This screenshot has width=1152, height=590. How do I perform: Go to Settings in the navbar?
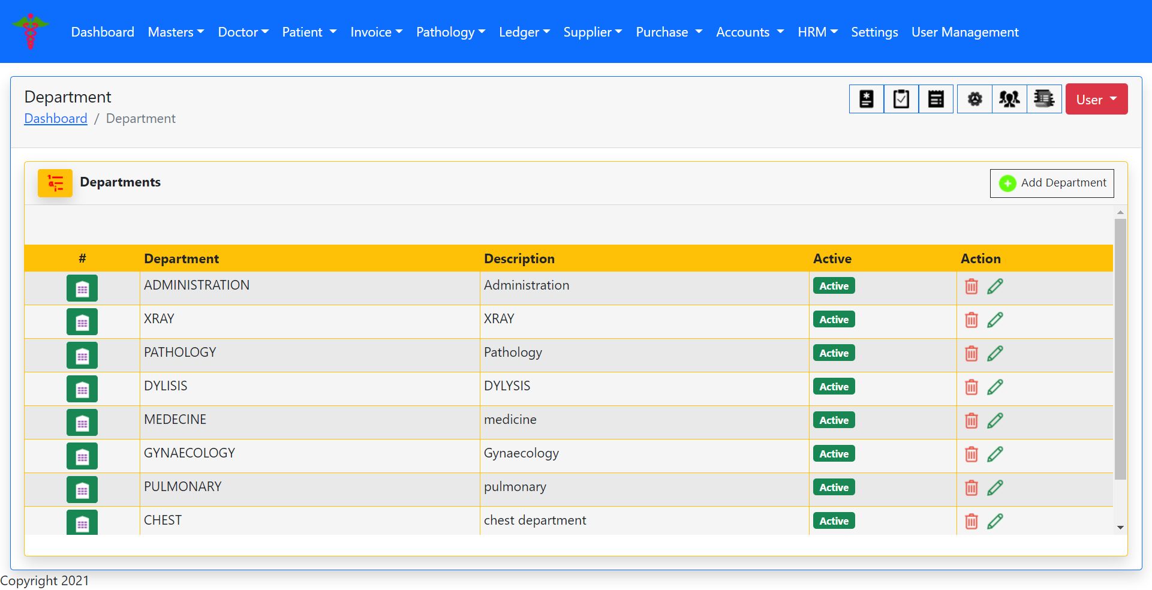(x=874, y=32)
